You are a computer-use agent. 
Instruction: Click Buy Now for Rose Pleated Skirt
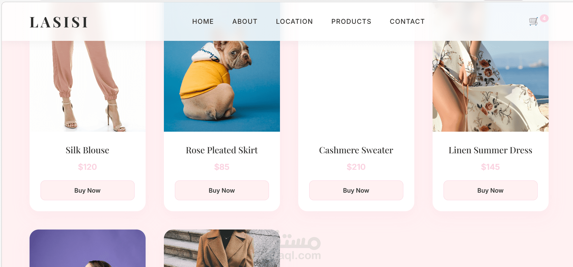(222, 190)
